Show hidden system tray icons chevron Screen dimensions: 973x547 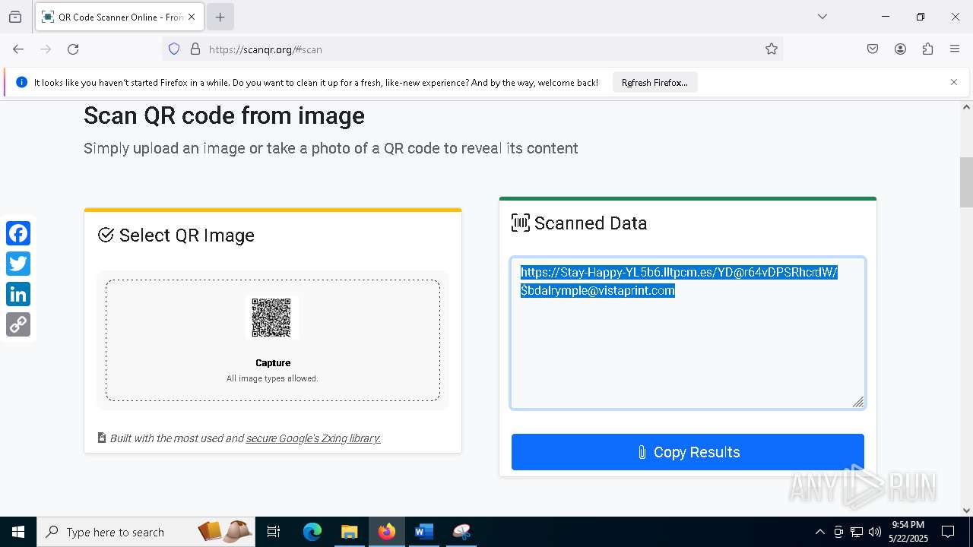pyautogui.click(x=819, y=532)
